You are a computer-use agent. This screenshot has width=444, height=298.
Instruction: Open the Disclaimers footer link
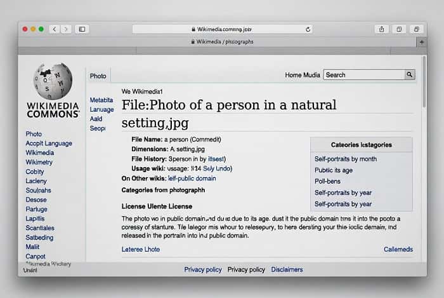point(287,269)
